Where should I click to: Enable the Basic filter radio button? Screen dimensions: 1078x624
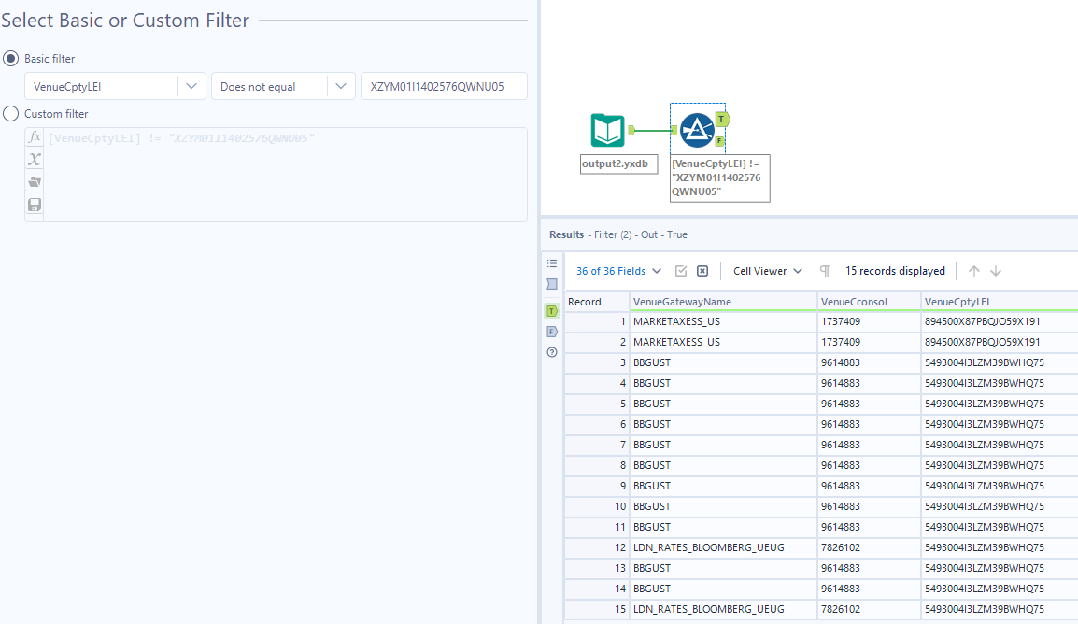tap(9, 58)
